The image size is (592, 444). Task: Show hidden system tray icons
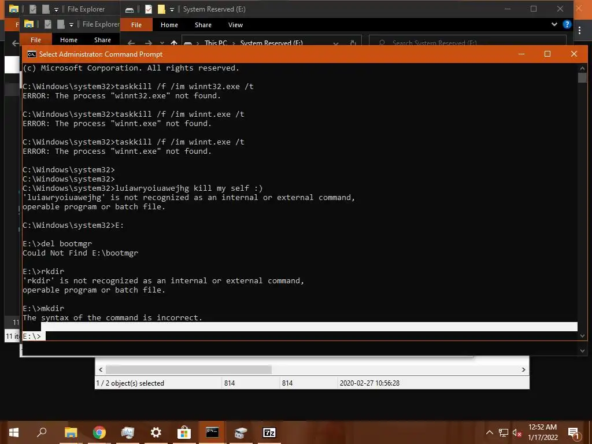489,432
